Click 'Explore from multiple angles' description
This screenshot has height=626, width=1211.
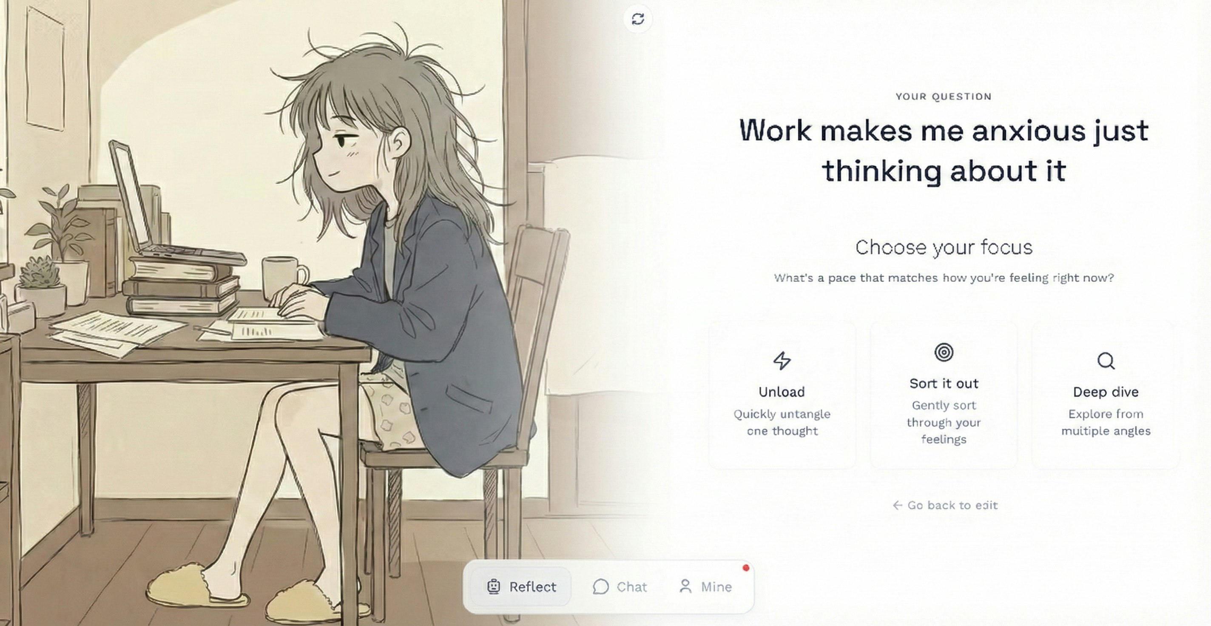point(1106,422)
